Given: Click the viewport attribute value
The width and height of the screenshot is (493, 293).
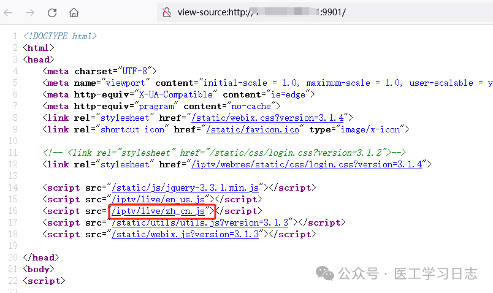Looking at the screenshot, I should pos(125,83).
